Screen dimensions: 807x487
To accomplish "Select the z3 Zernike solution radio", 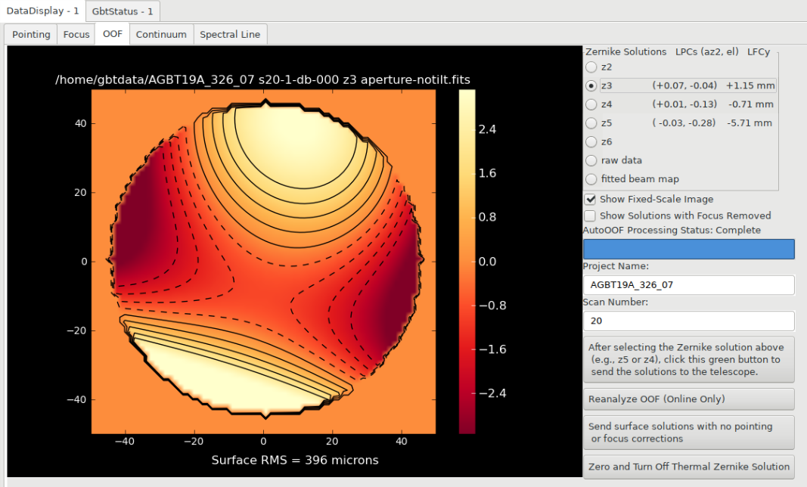I will [591, 85].
